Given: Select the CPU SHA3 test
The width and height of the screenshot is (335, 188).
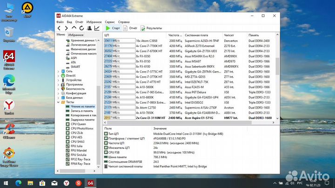Looking at the screenshot, I should click(75, 141).
